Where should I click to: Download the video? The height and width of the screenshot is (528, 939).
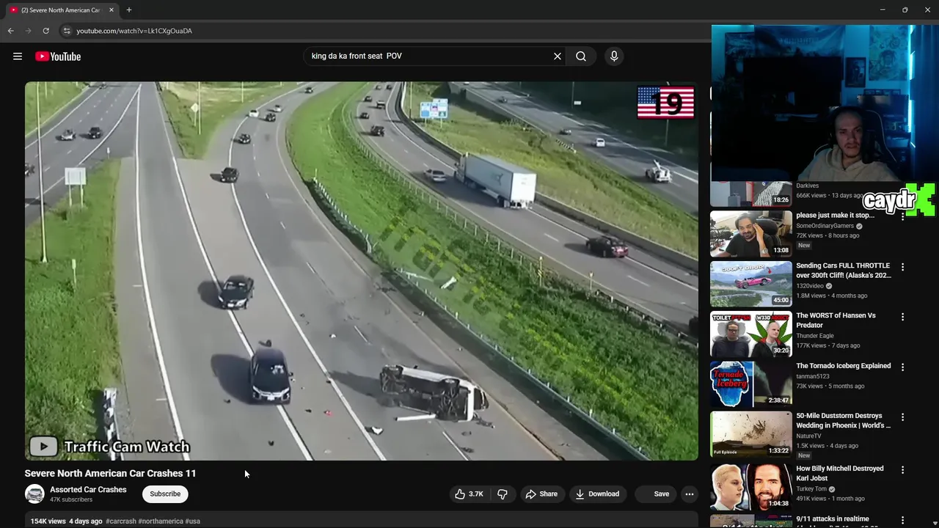coord(597,494)
